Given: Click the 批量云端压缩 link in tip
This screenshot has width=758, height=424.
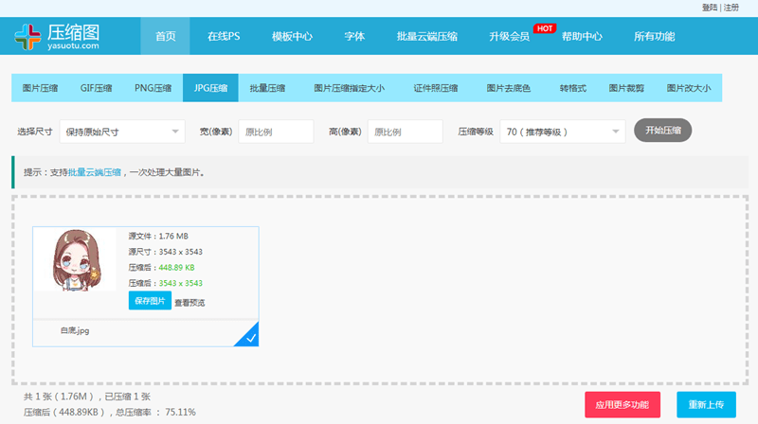Looking at the screenshot, I should click(x=95, y=173).
